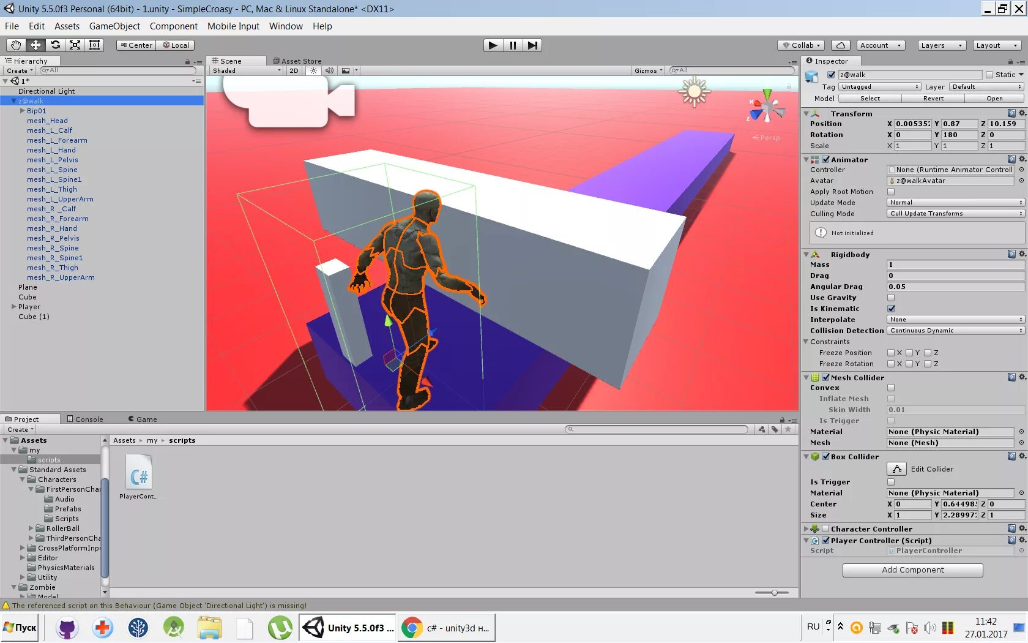The height and width of the screenshot is (643, 1028).
Task: Click Edit Collider icon button
Action: point(896,469)
